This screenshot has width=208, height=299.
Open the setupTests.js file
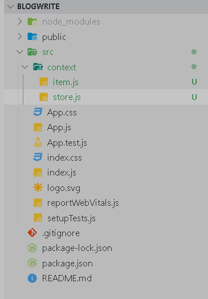71,218
